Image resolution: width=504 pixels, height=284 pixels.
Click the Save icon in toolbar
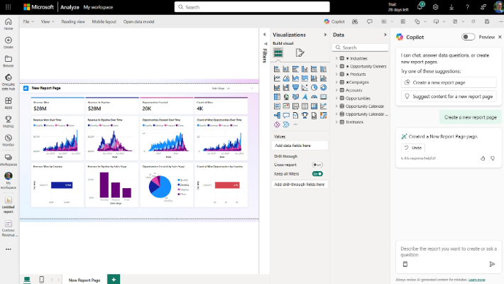click(x=487, y=21)
